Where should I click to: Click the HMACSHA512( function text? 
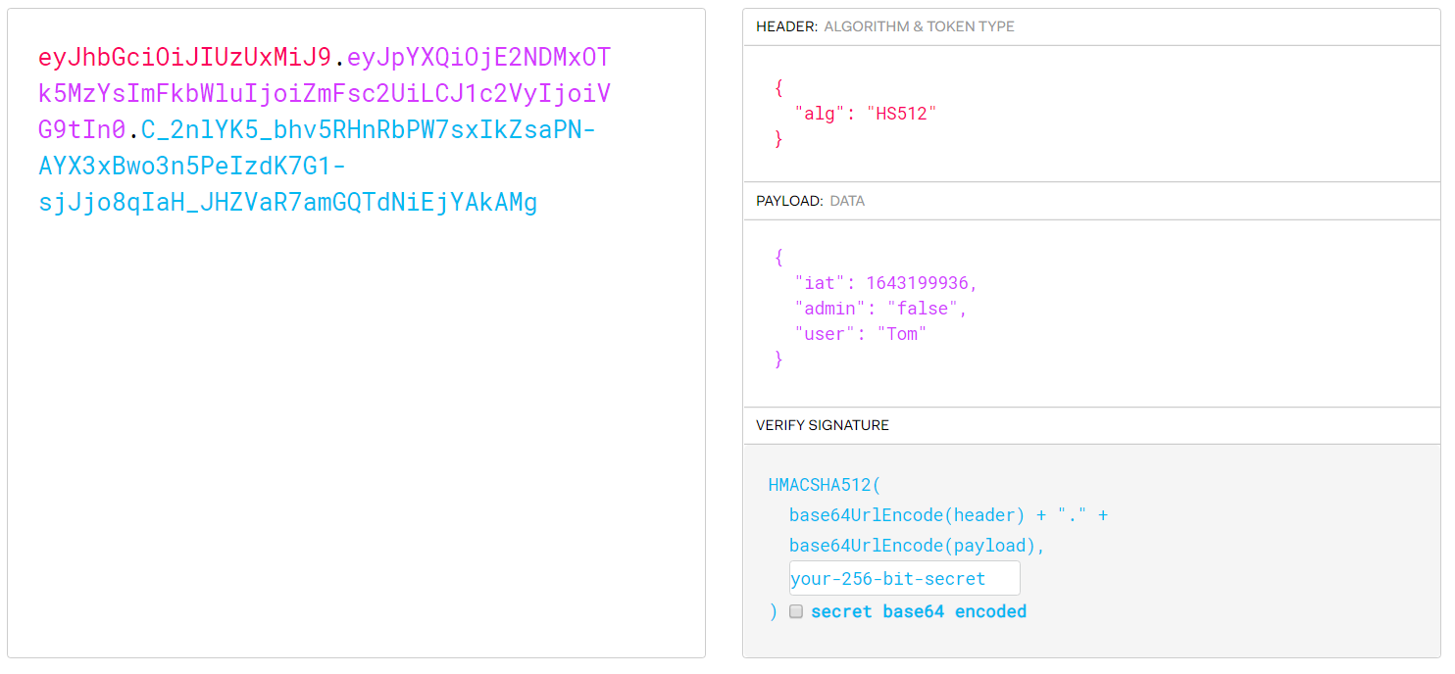[x=825, y=484]
